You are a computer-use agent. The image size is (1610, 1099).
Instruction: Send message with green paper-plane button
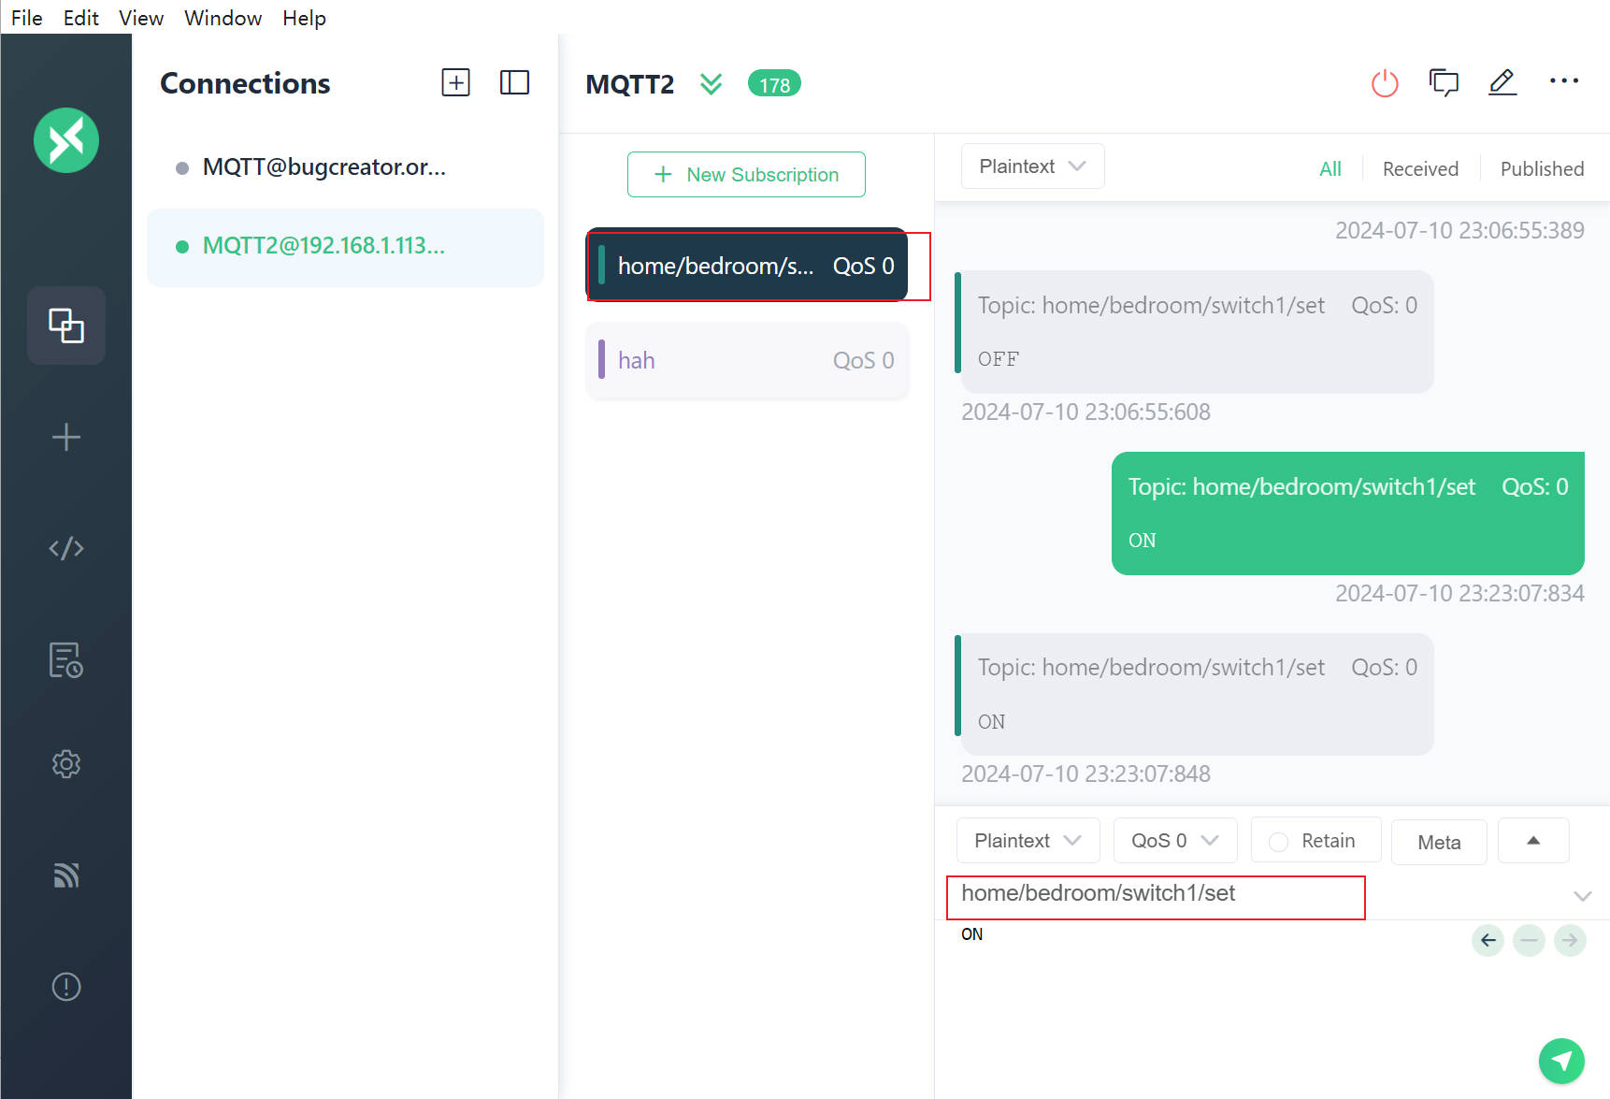point(1561,1061)
